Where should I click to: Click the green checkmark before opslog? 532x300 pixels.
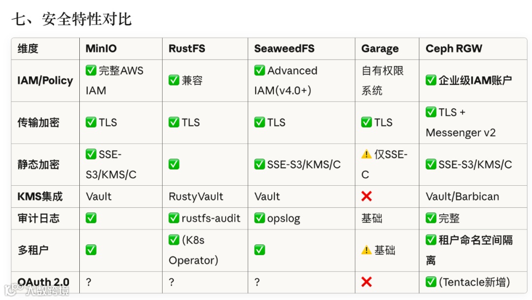(x=260, y=218)
